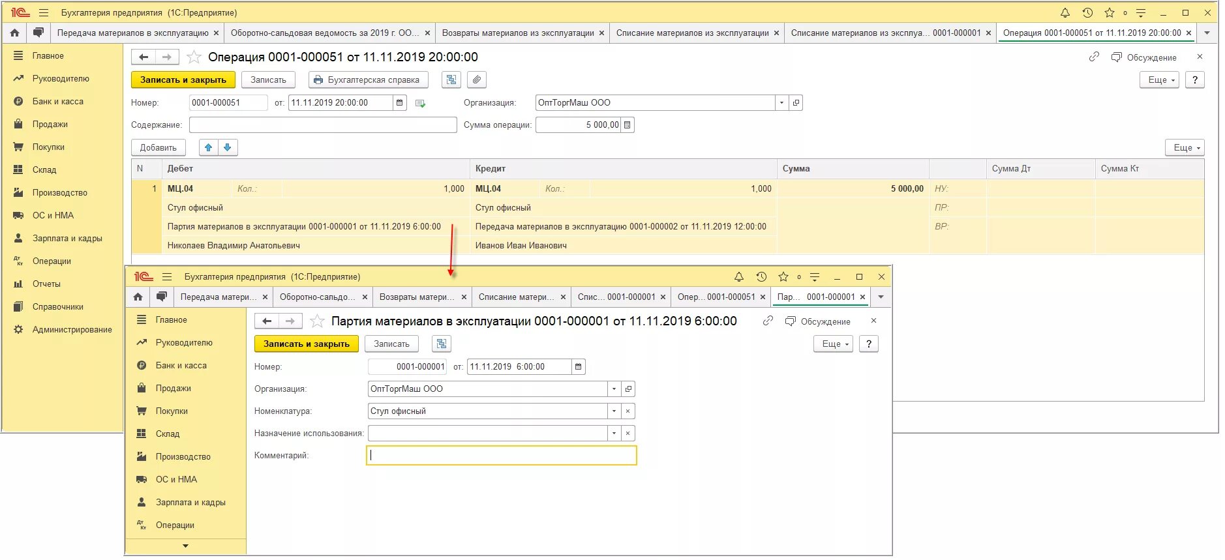
Task: Move the posting row up with the blue arrow
Action: point(209,147)
